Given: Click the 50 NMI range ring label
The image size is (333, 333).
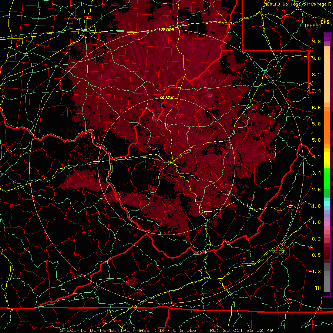Looking at the screenshot, I should [x=166, y=98].
